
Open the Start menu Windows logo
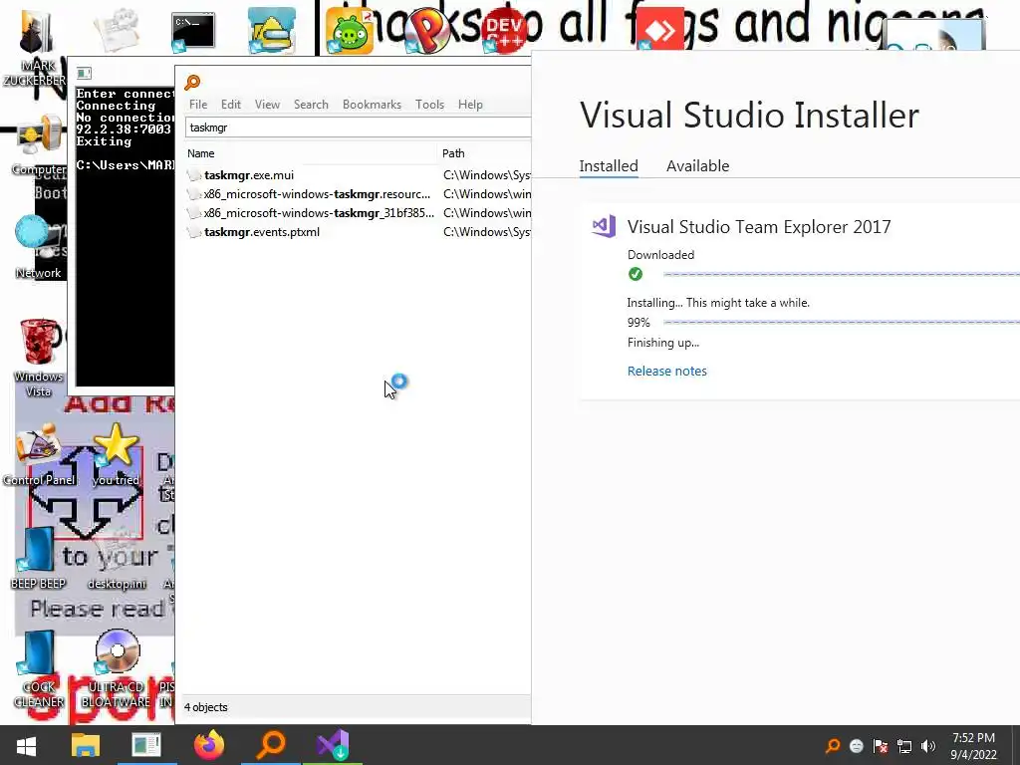26,745
